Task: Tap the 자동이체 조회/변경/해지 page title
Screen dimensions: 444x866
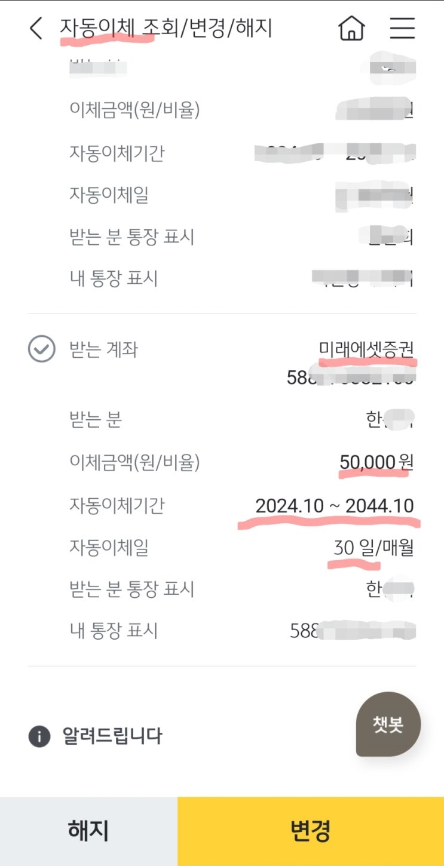Action: click(166, 28)
